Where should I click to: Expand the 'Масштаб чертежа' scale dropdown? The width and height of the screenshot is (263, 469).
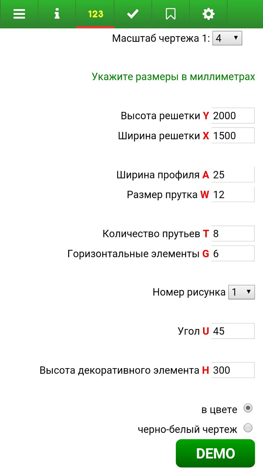227,38
